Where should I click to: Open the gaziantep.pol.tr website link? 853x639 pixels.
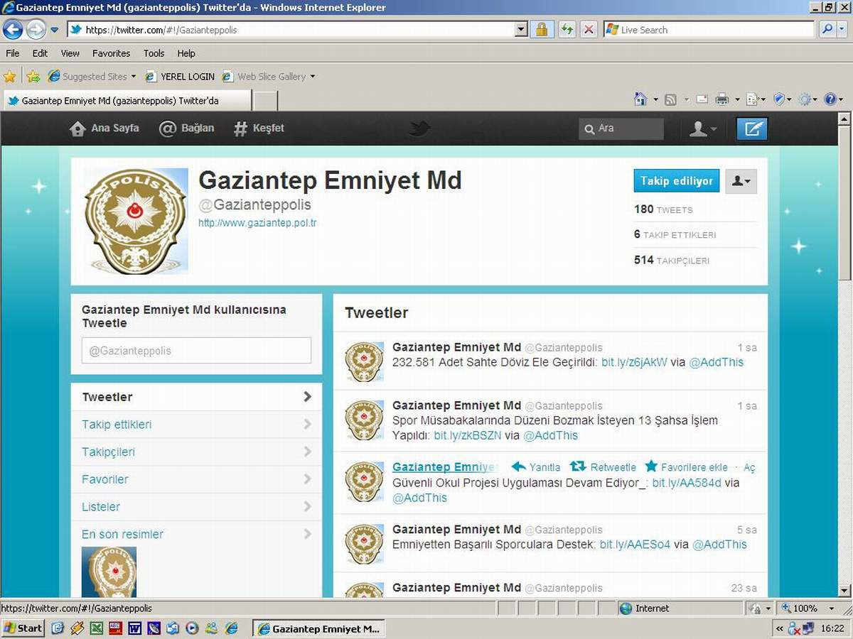pyautogui.click(x=257, y=223)
